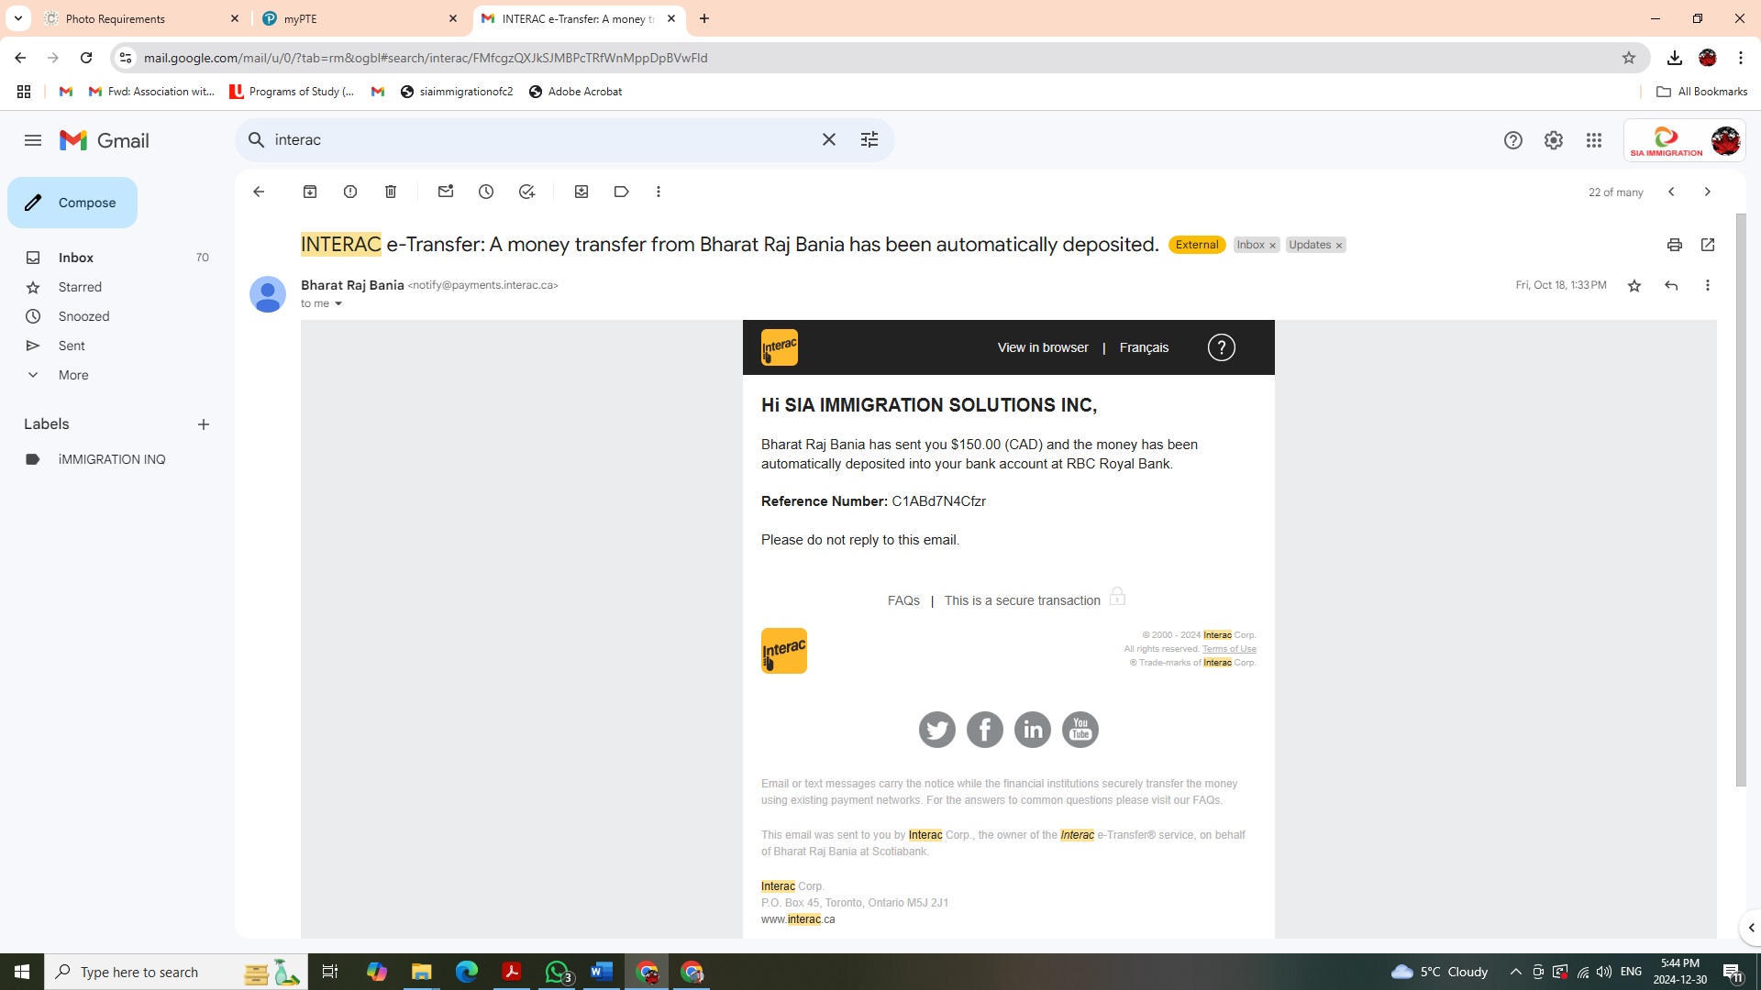Open the Windows Start menu

coord(22,972)
